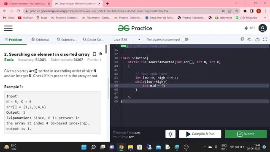The image size is (270, 152).
Task: Click the problem description scrollbar
Action: click(x=106, y=49)
